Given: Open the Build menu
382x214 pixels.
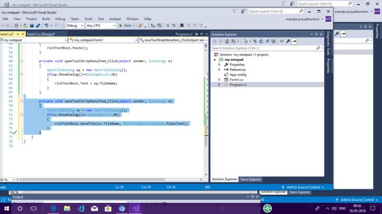Looking at the screenshot, I should [x=46, y=19].
